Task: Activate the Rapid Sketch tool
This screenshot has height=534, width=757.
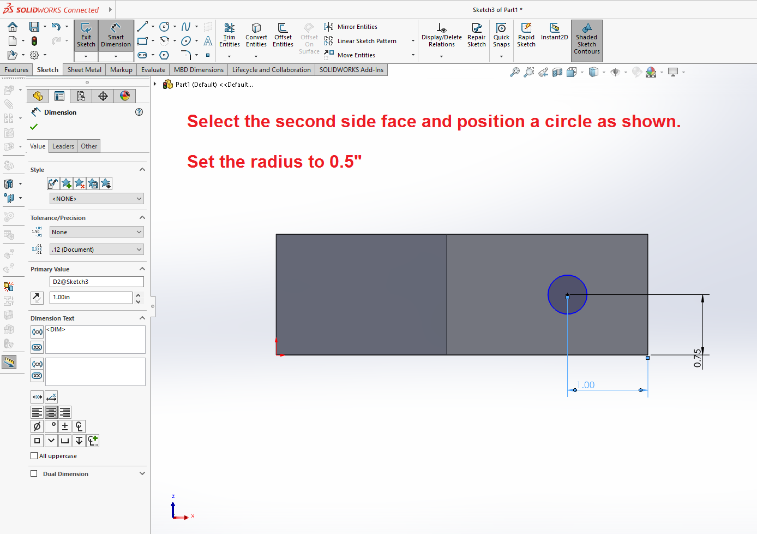Action: pos(526,35)
